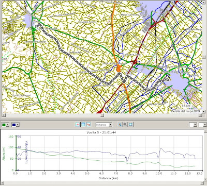
Task: Click the map's horizontal scrollbar thumb
Action: pyautogui.click(x=102, y=115)
